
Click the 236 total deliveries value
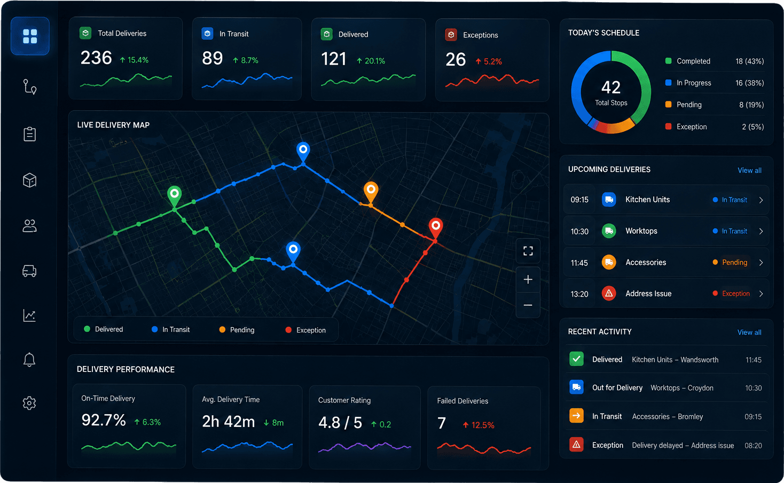point(96,58)
